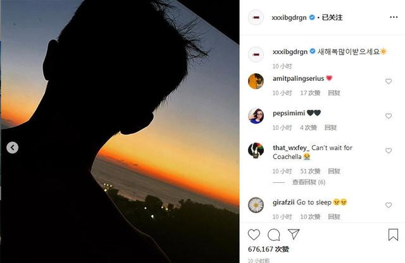The height and width of the screenshot is (263, 405).
Task: Open the three-dot more options menu
Action: [394, 17]
